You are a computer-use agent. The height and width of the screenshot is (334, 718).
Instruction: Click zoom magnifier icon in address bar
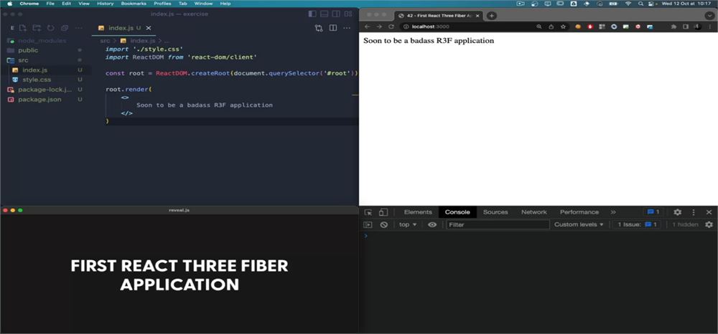[539, 27]
